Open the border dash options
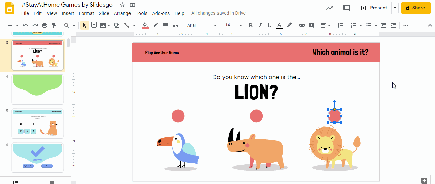 pos(175,25)
